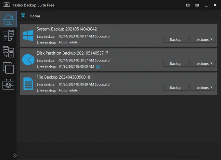The width and height of the screenshot is (221, 160).
Task: Run Backup for File Backup 20240430050018
Action: click(176, 87)
